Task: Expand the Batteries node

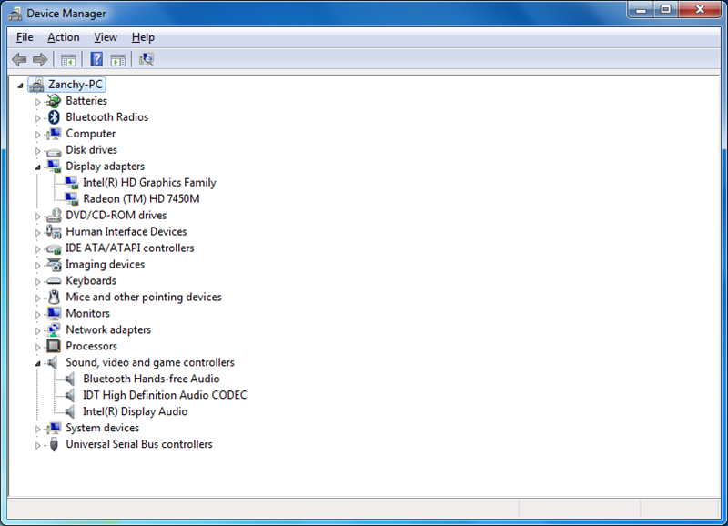Action: [37, 102]
